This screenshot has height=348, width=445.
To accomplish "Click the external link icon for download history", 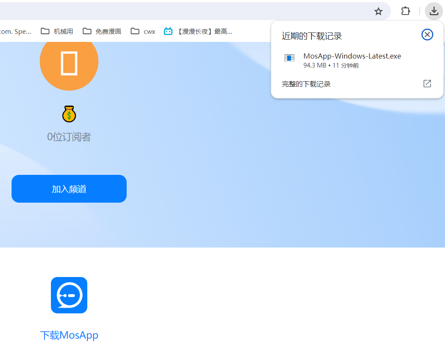I will coord(427,84).
